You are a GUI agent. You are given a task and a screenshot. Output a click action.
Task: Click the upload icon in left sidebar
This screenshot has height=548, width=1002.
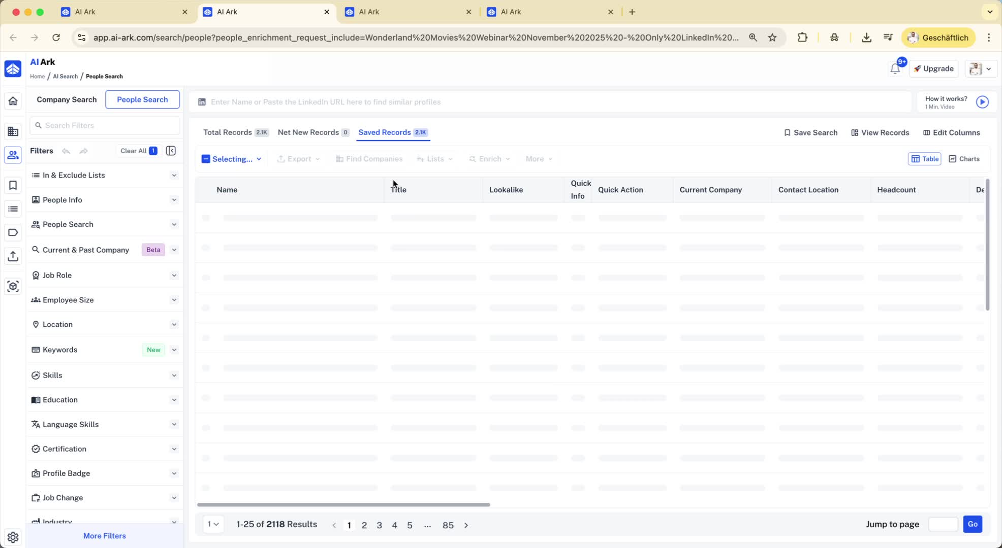click(x=13, y=256)
